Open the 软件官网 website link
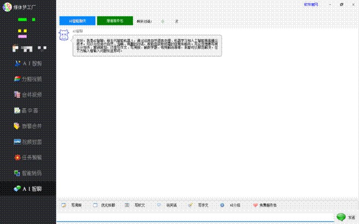The image size is (359, 224). [x=311, y=4]
